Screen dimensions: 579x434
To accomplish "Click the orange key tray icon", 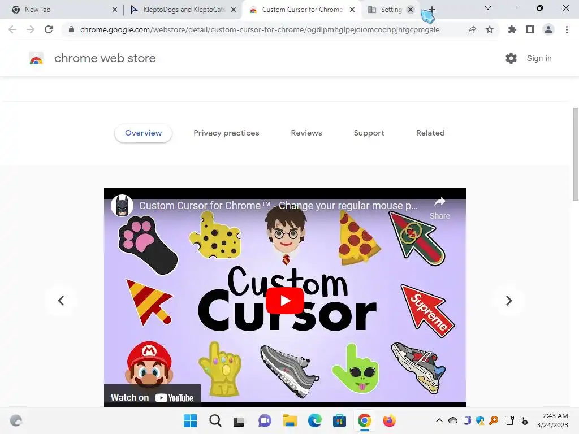I will pyautogui.click(x=494, y=420).
